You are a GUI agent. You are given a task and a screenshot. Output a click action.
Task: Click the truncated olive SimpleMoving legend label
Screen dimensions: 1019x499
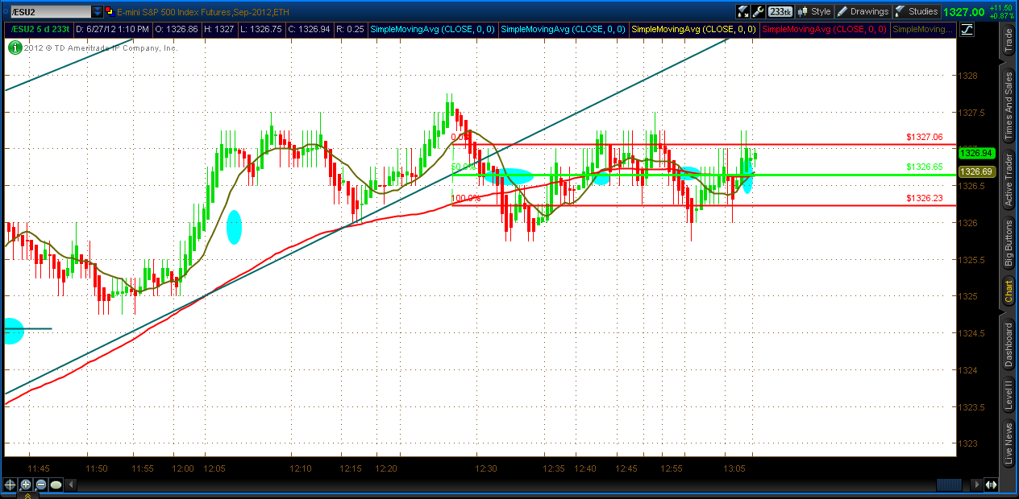tap(922, 29)
